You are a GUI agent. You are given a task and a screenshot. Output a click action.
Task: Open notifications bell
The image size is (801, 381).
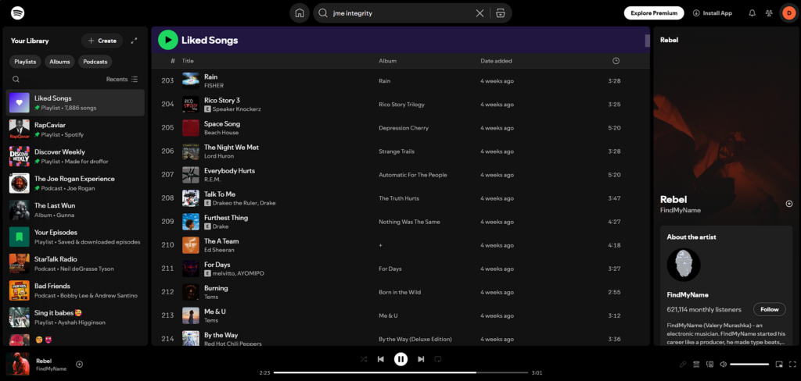pyautogui.click(x=752, y=13)
